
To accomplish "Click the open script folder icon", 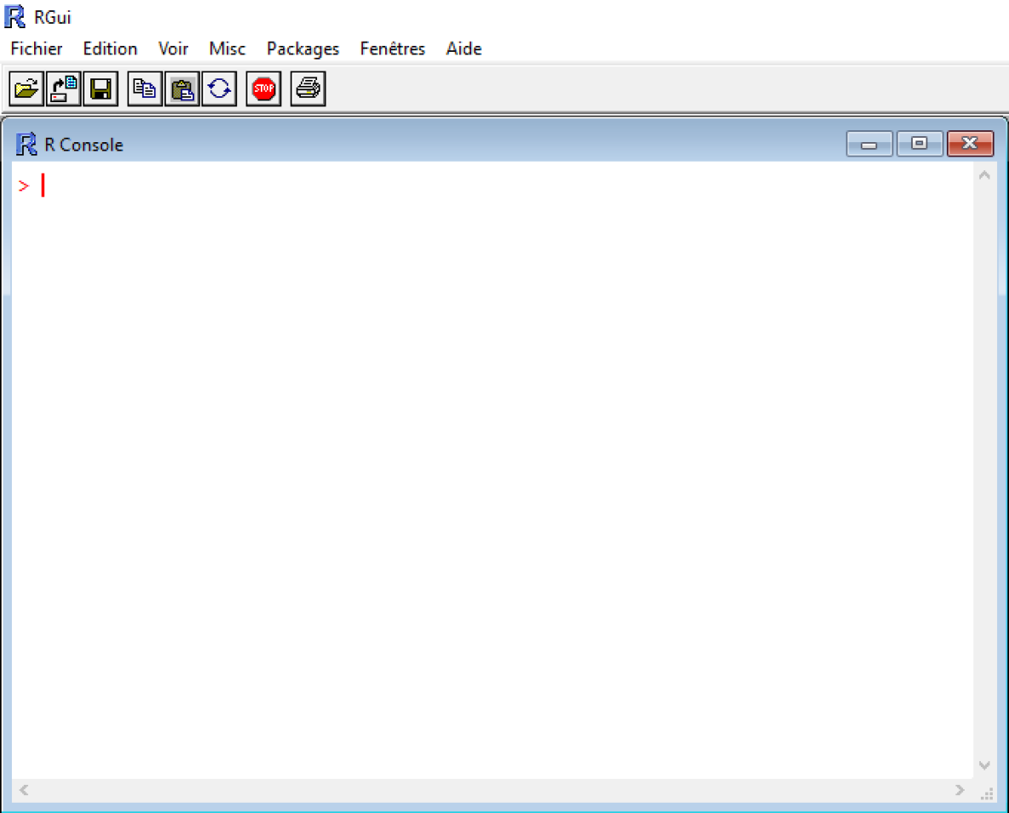I will pyautogui.click(x=26, y=89).
